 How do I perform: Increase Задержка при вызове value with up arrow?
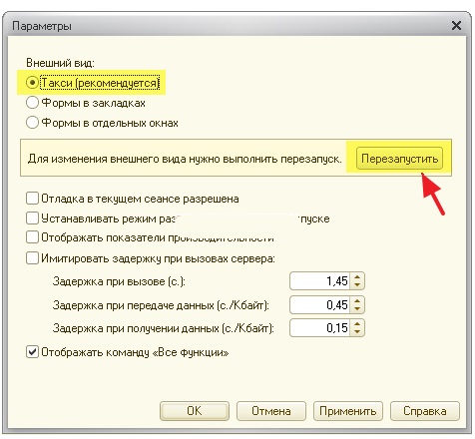pos(357,277)
